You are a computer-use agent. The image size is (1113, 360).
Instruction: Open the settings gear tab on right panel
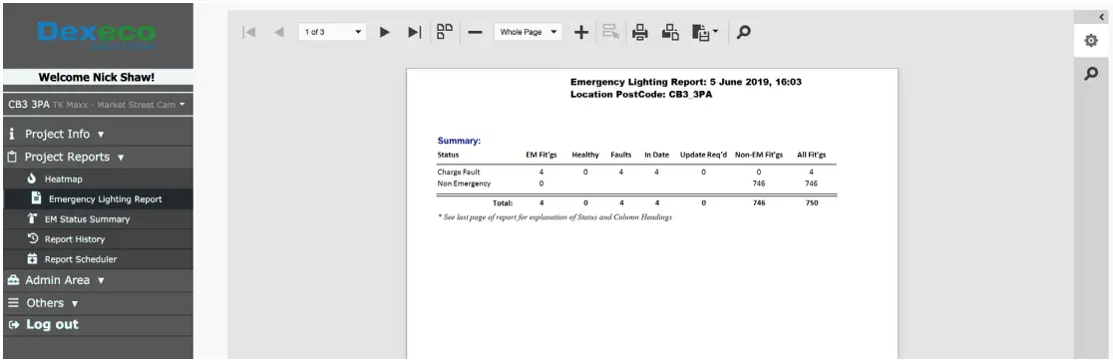[x=1091, y=41]
